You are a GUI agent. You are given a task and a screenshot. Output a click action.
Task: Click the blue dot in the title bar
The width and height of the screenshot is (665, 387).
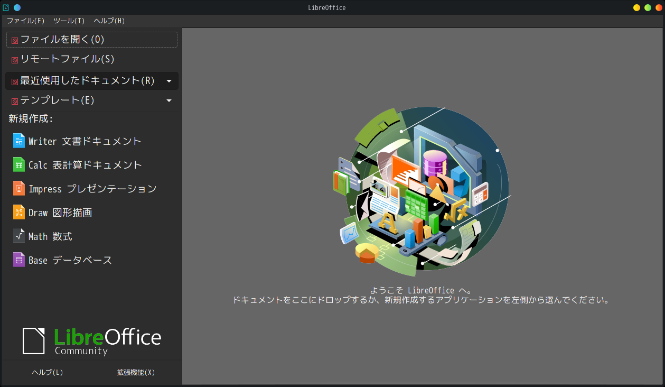click(17, 7)
